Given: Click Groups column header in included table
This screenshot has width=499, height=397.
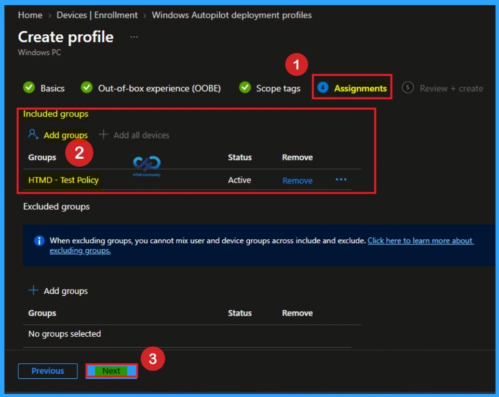Looking at the screenshot, I should pos(42,157).
